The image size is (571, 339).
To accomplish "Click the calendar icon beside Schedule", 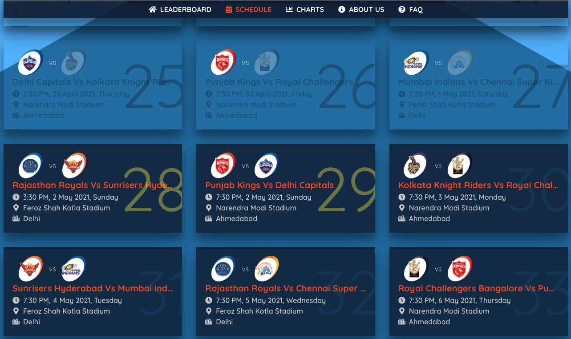I will point(229,9).
